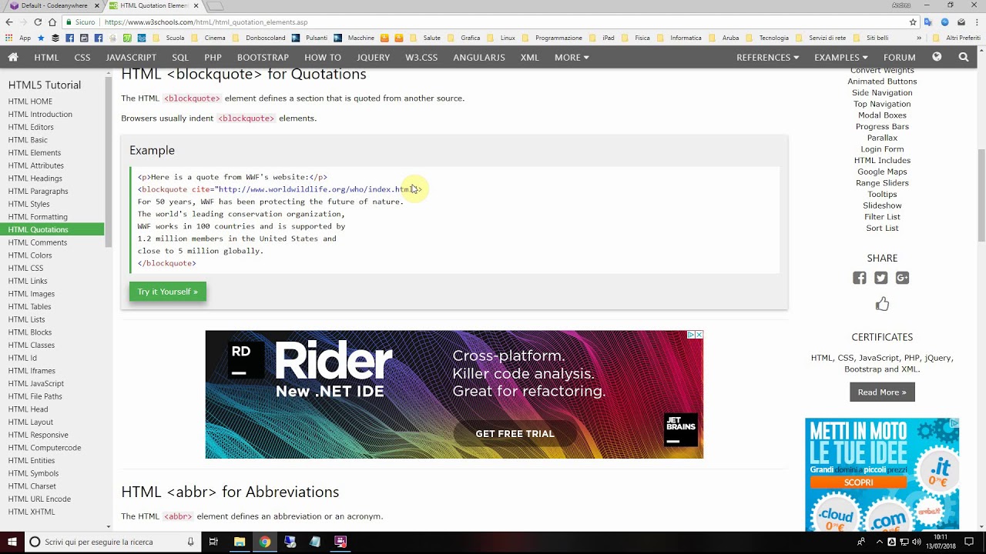The height and width of the screenshot is (554, 986).
Task: Open the MORE dropdown in navbar
Action: (x=572, y=57)
